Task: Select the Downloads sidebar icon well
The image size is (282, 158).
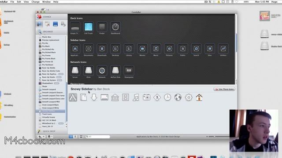Action: [102, 49]
